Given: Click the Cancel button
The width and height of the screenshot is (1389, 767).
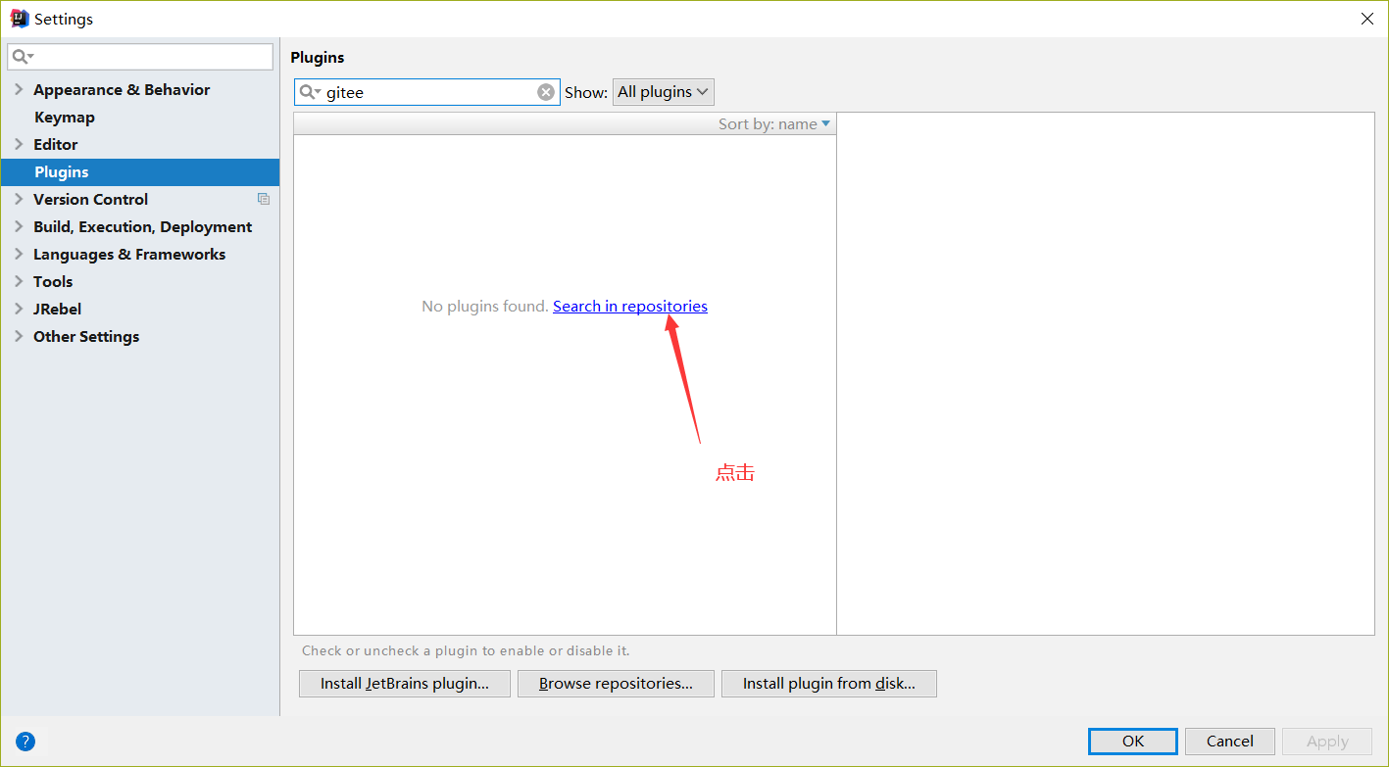Looking at the screenshot, I should coord(1230,742).
